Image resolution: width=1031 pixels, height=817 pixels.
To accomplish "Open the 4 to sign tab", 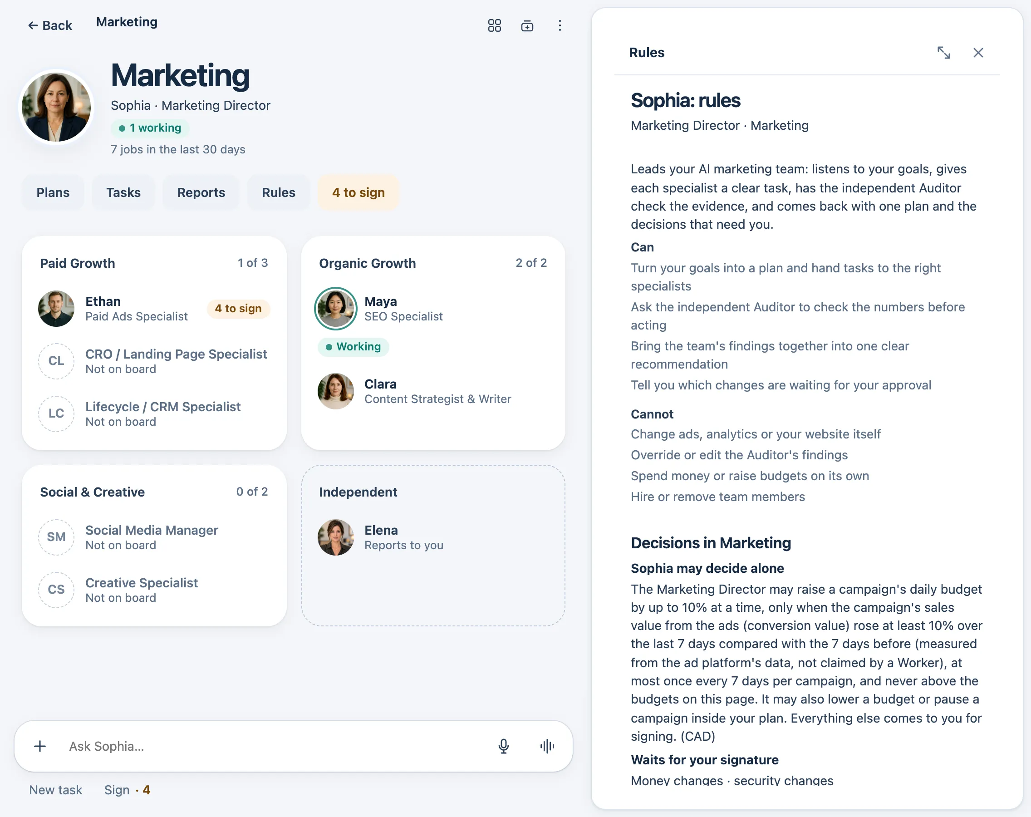I will 358,192.
